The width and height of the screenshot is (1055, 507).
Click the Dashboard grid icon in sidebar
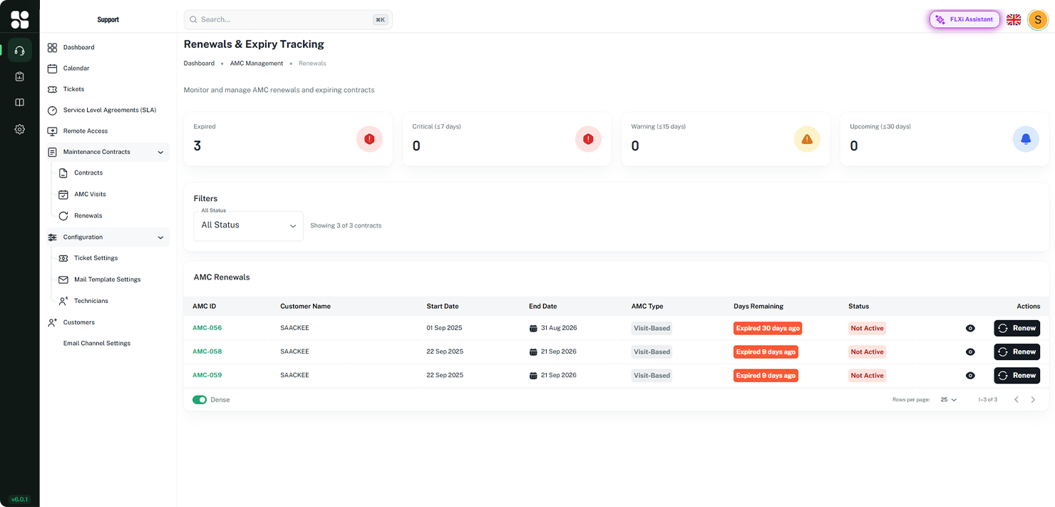pos(52,48)
